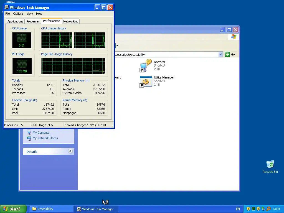Click the My Computer link
Image resolution: width=284 pixels, height=213 pixels.
(x=42, y=133)
